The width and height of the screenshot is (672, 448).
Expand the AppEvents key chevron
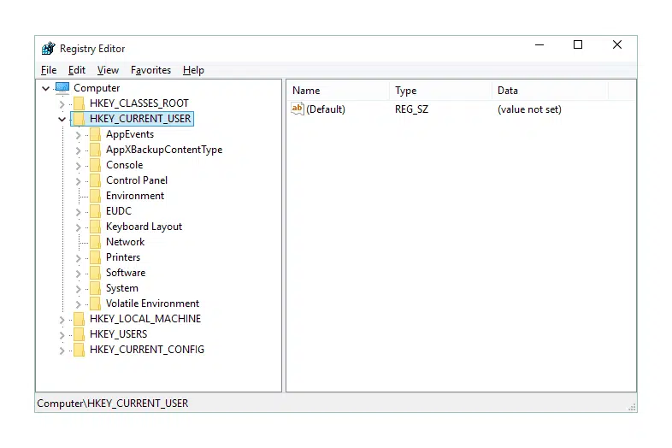[x=78, y=135]
